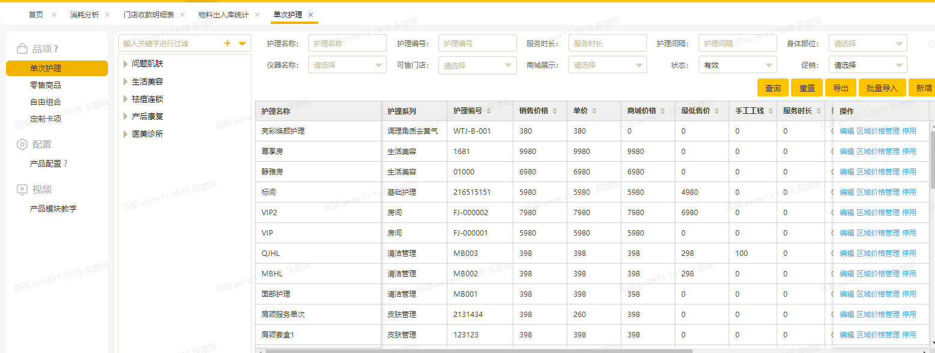Sort by 服务时长 column sort icon
This screenshot has height=353, width=935.
pos(819,111)
